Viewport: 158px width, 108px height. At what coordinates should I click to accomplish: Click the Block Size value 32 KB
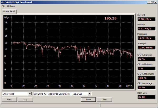coord(146,97)
